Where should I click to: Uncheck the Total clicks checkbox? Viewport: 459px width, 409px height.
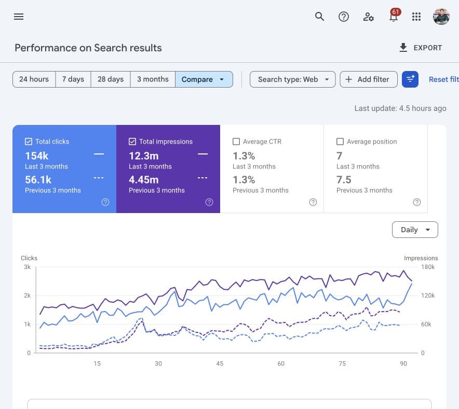point(29,142)
